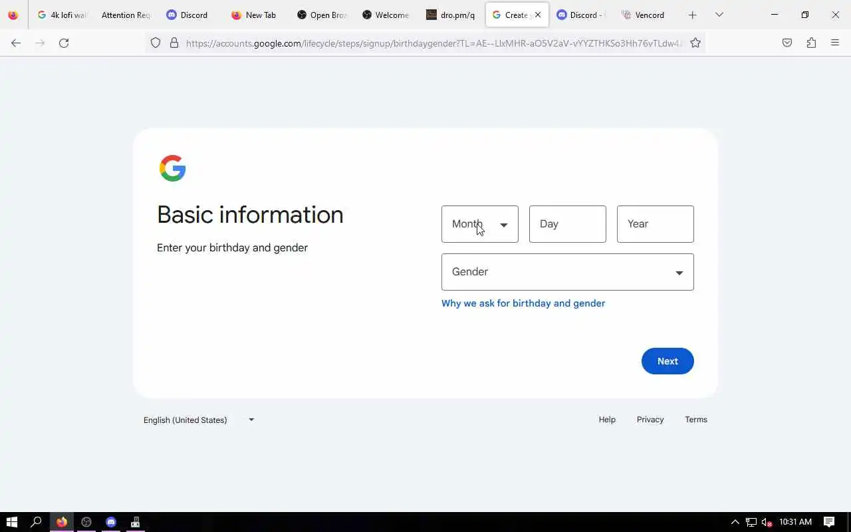
Task: Click the Discord icon in the taskbar
Action: (111, 522)
